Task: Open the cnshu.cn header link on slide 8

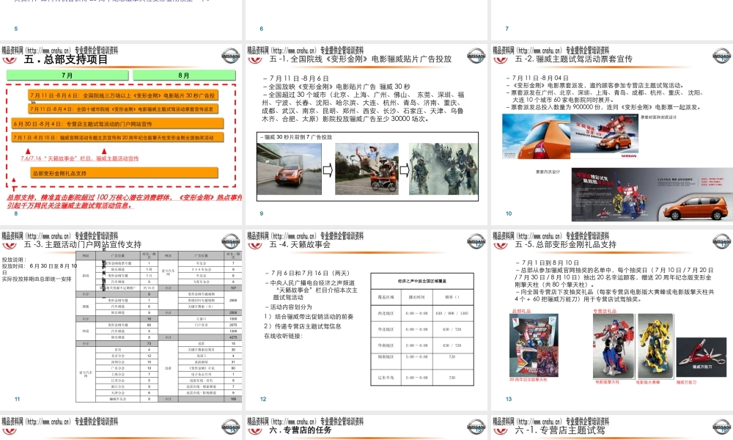Action: (x=59, y=50)
